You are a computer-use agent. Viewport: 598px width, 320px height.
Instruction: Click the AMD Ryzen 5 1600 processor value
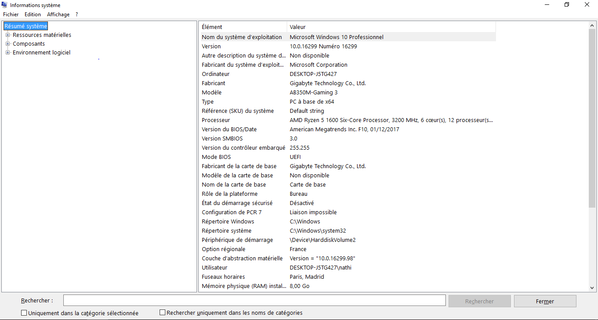click(x=391, y=120)
